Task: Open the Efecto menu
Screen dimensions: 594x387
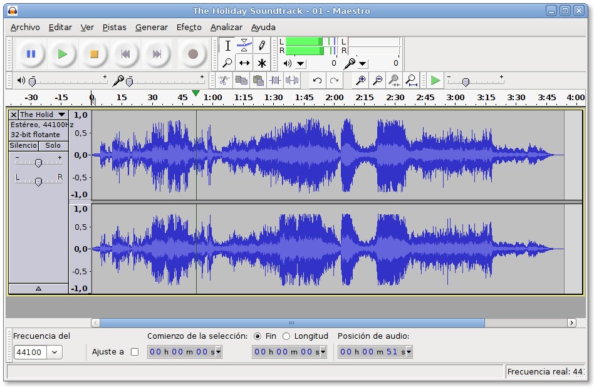Action: (x=189, y=27)
